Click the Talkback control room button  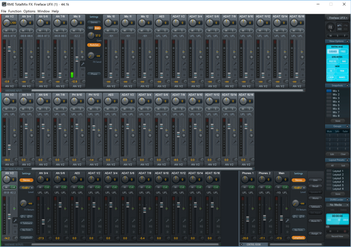(315, 206)
